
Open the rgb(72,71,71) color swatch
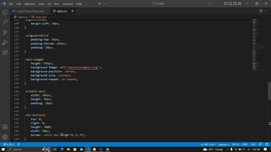(x=62, y=135)
